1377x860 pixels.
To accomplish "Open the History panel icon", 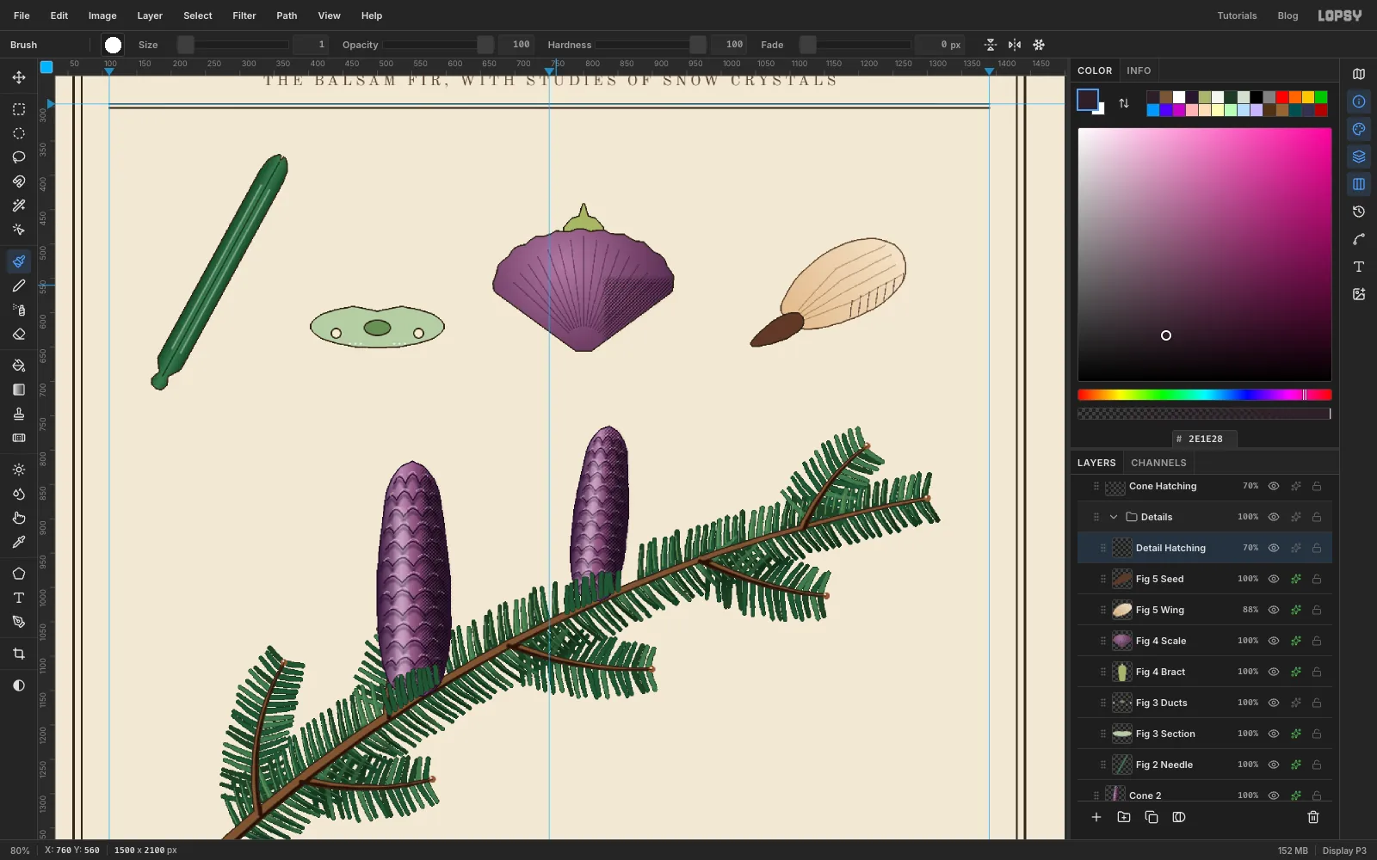I will tap(1359, 212).
